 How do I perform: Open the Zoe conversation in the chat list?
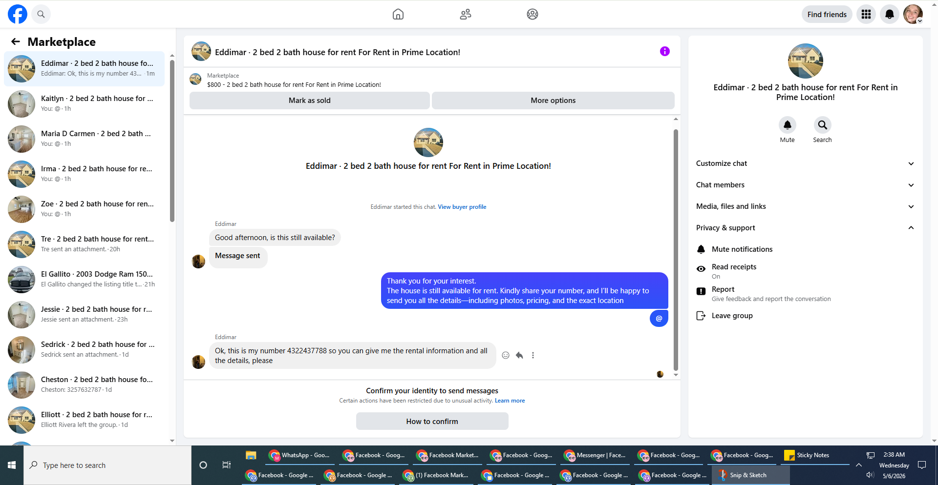tap(85, 209)
